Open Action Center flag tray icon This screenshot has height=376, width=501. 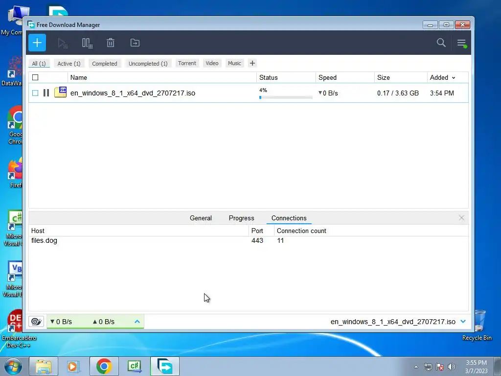[x=440, y=367]
